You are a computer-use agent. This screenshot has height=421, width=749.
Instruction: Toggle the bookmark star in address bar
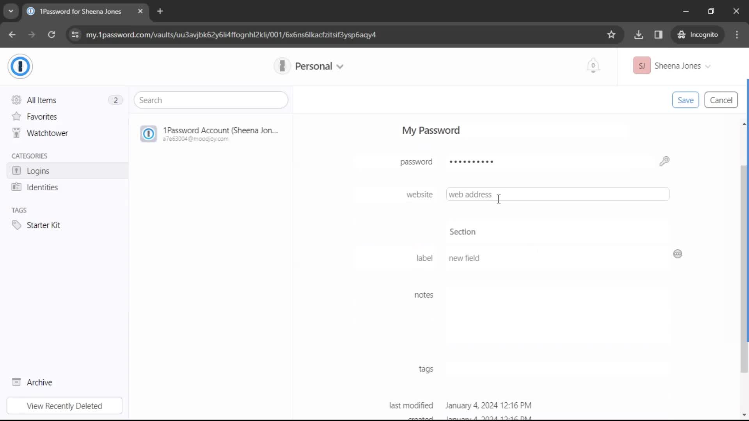point(611,34)
